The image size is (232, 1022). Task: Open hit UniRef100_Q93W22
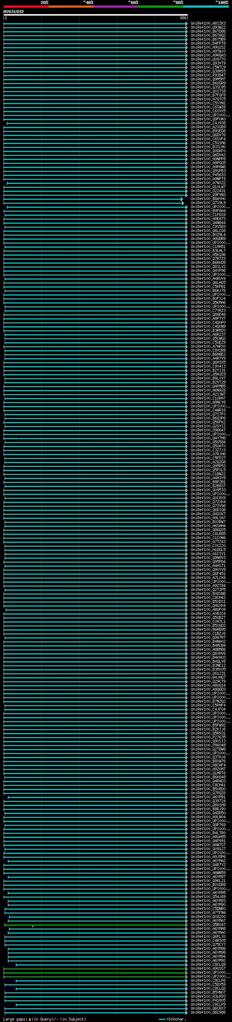coord(208,28)
